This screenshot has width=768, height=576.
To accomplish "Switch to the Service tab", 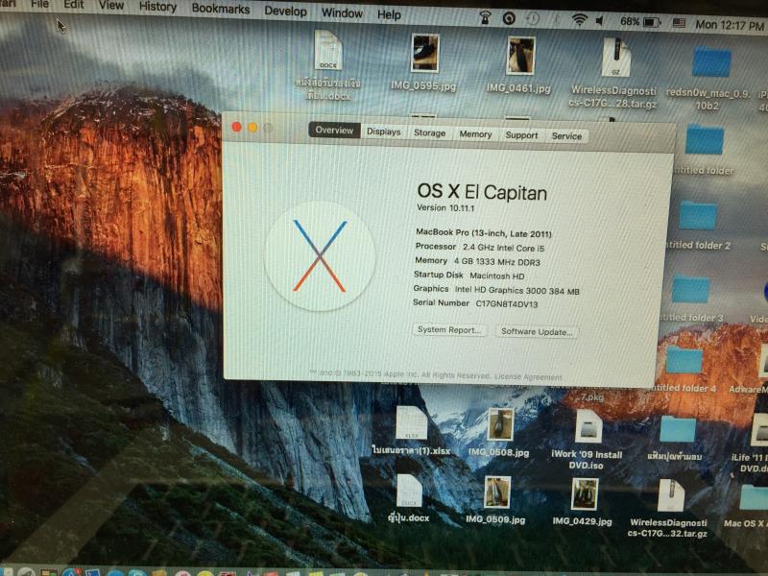I will point(566,136).
